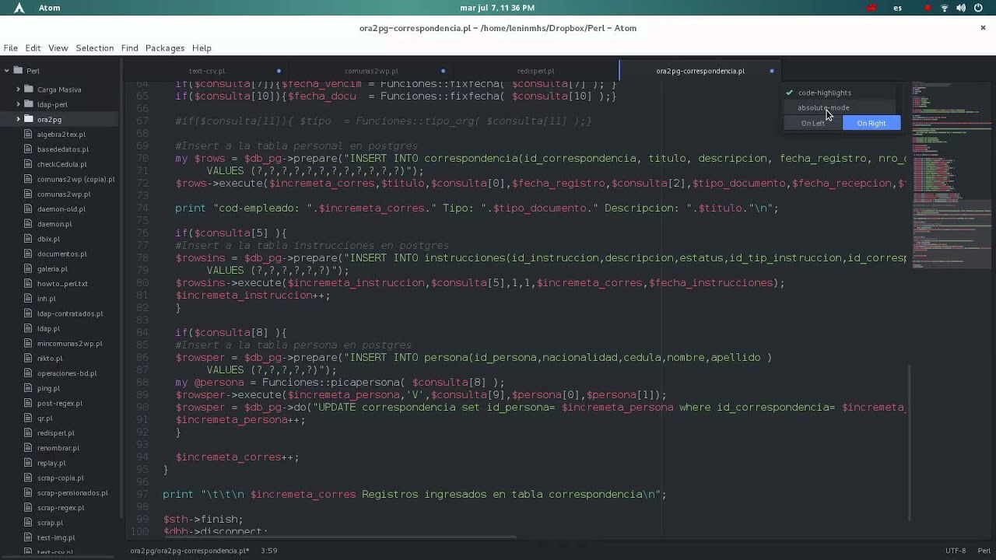Open the Atom application menu in top panel
This screenshot has width=996, height=560.
click(x=49, y=8)
